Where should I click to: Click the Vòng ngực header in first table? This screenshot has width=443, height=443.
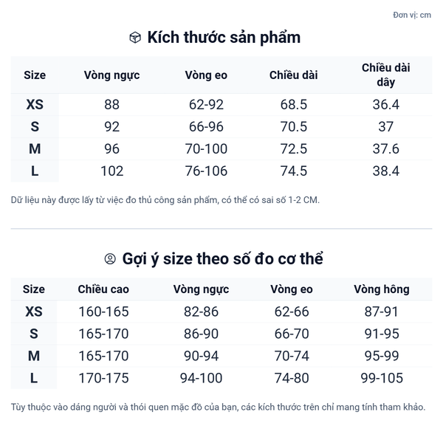[111, 75]
